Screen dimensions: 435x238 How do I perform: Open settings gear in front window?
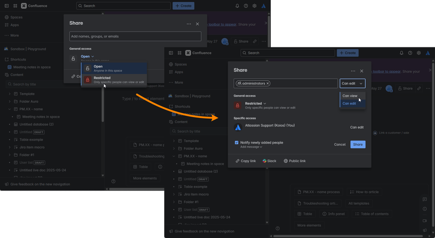point(418,53)
